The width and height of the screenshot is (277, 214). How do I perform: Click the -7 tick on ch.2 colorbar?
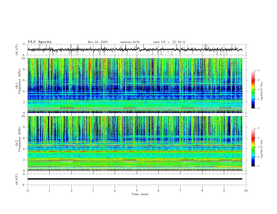point(258,166)
